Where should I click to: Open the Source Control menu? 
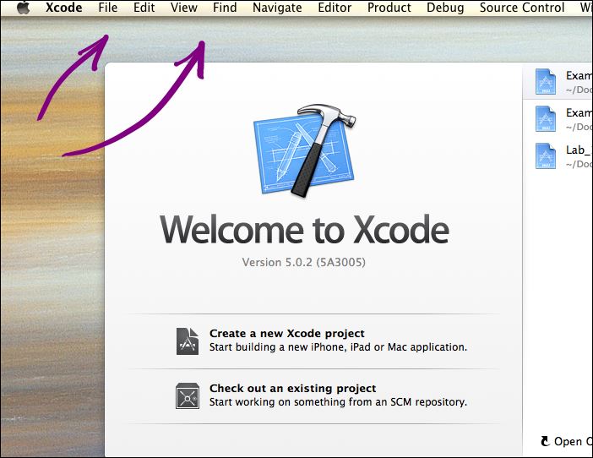[x=522, y=8]
